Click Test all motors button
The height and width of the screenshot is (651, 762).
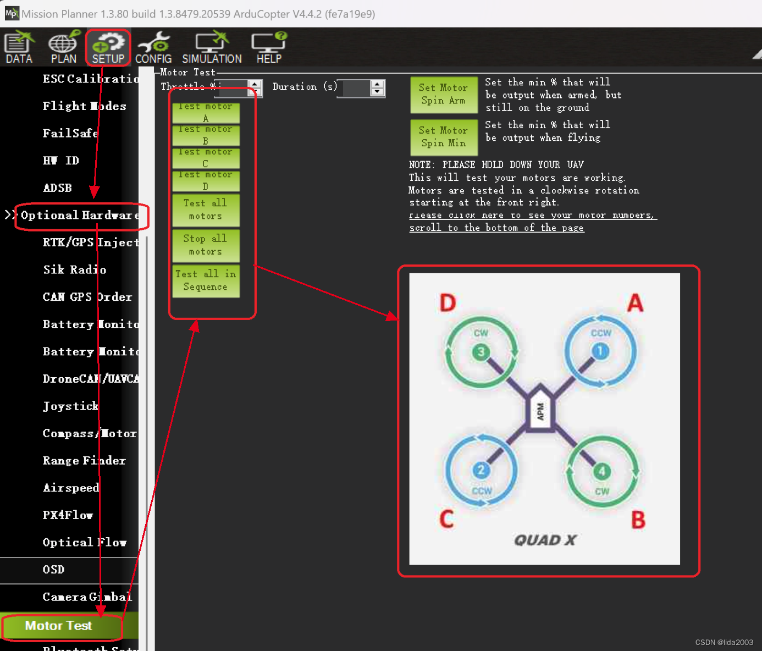(206, 209)
